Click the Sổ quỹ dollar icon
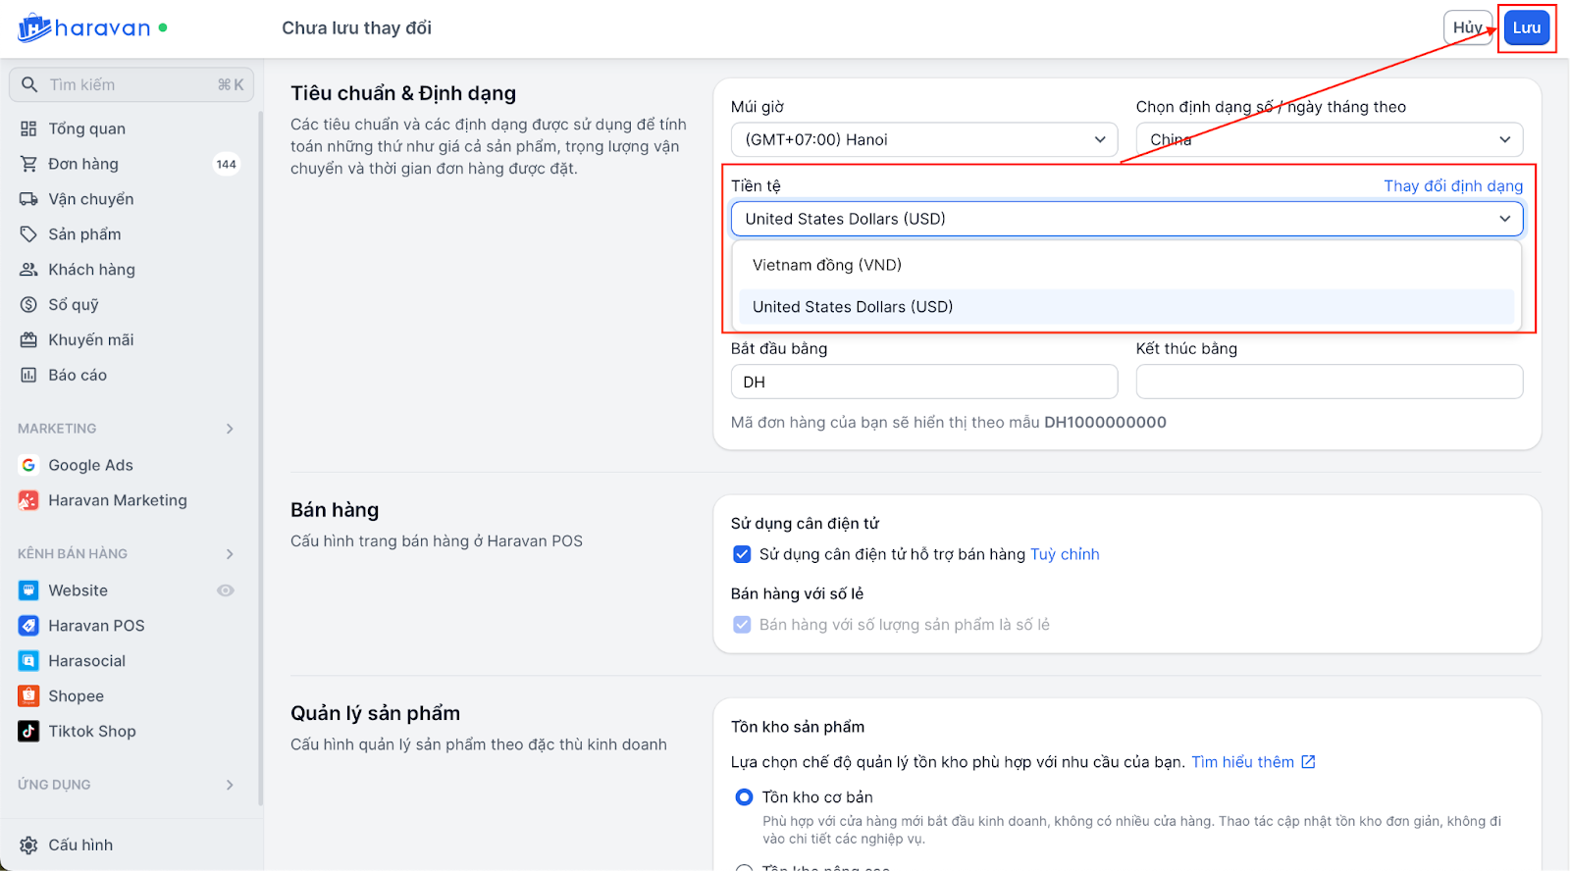 tap(28, 305)
